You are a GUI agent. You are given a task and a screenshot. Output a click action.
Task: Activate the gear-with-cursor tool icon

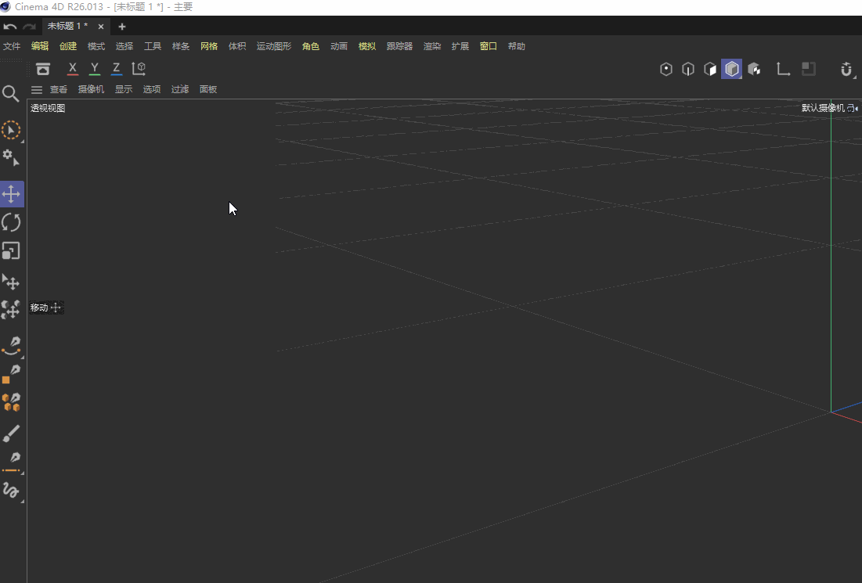[11, 158]
